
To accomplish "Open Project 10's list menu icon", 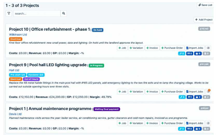I will (208, 48).
